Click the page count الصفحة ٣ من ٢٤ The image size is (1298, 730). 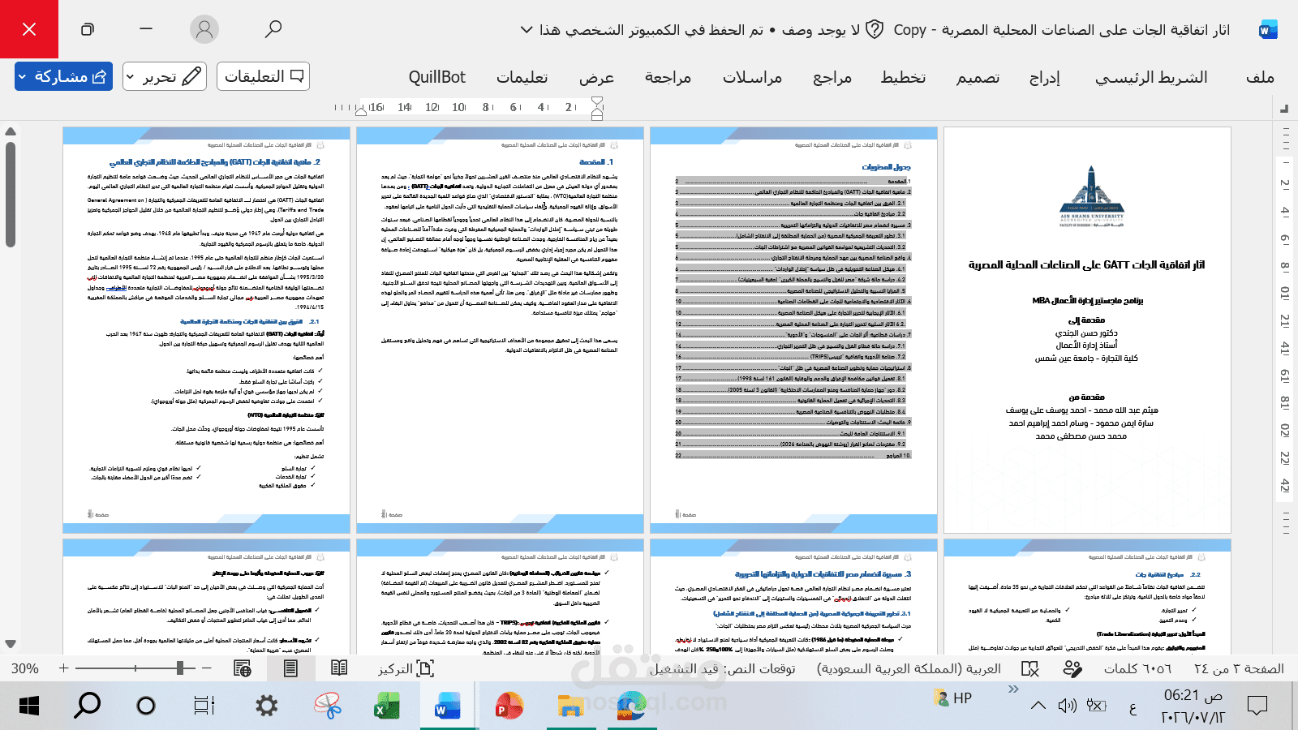(x=1239, y=668)
